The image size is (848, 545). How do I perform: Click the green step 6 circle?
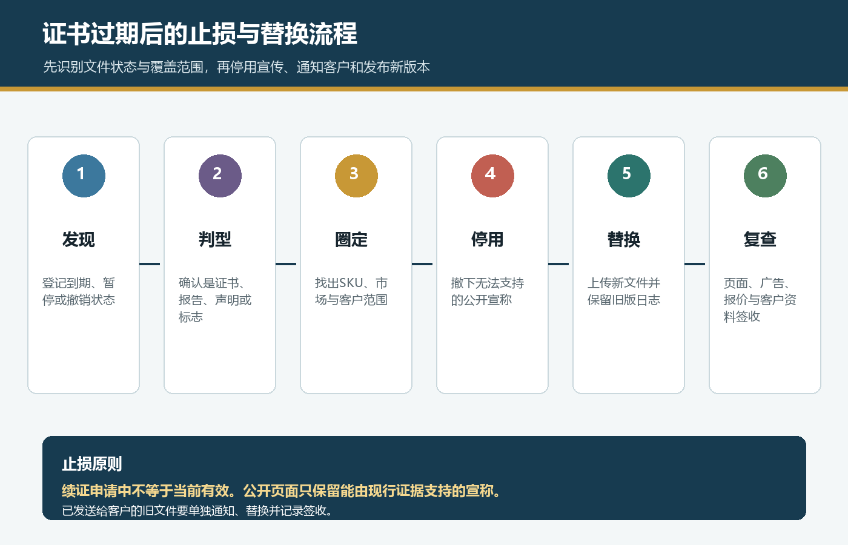pos(765,176)
